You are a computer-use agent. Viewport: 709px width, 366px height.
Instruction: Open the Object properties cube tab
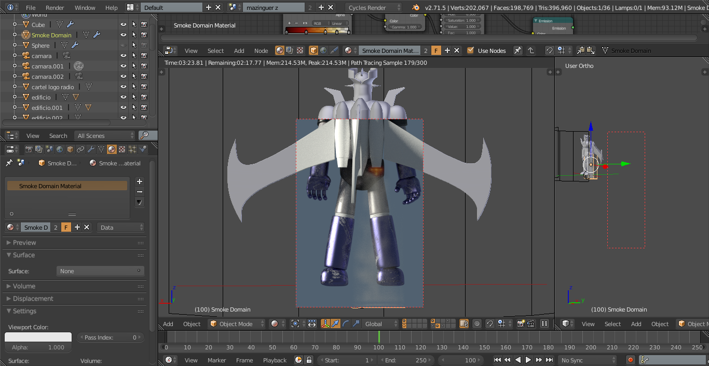70,149
